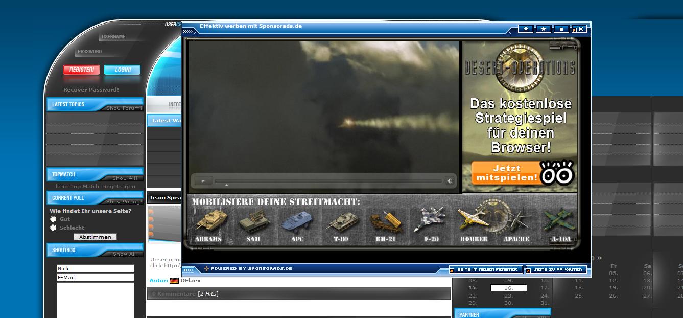
Task: Click the Shoutbox section header
Action: [x=95, y=251]
